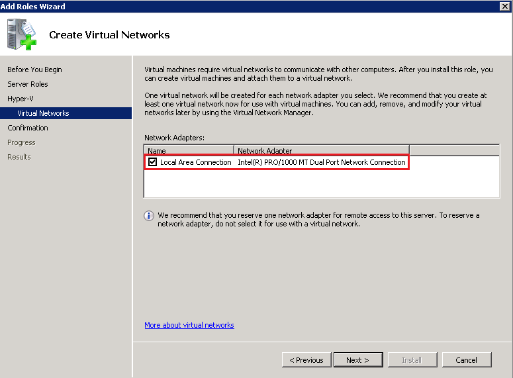Click the Results step in sidebar
Image resolution: width=513 pixels, height=378 pixels.
pyautogui.click(x=19, y=157)
